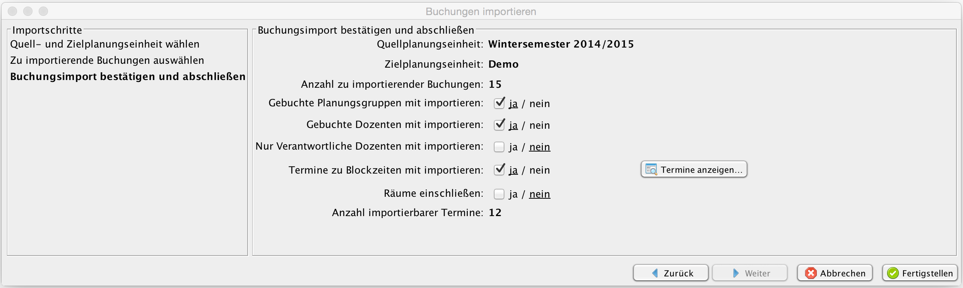This screenshot has width=963, height=288.
Task: Click the blue back arrow icon on Zurück
Action: coord(655,273)
